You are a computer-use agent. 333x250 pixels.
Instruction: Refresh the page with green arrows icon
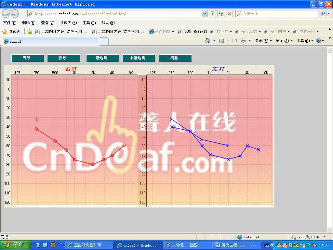(221, 14)
